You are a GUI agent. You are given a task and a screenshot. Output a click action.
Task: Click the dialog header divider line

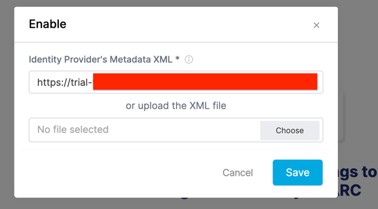176,42
